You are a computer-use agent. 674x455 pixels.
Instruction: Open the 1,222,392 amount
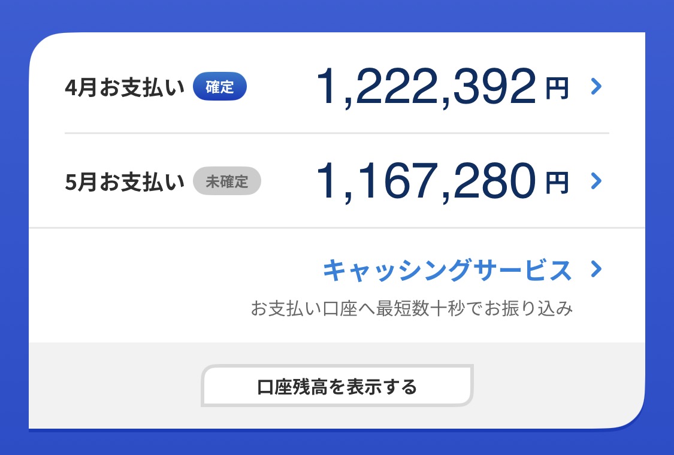(425, 87)
